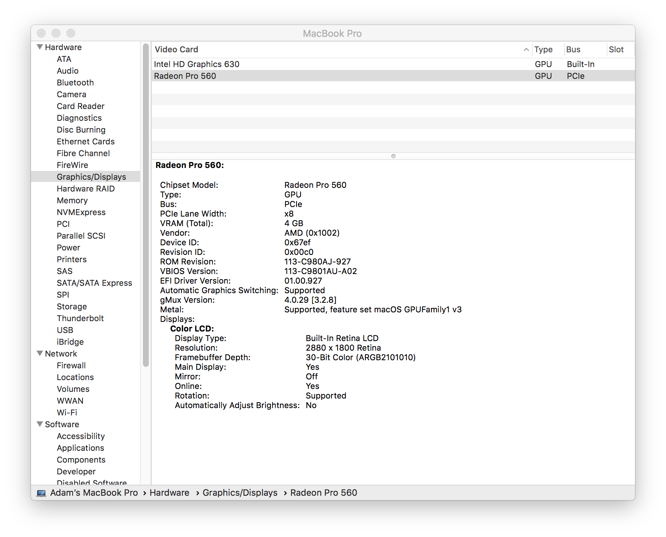The height and width of the screenshot is (537, 666).
Task: Show Storage information
Action: pos(72,306)
